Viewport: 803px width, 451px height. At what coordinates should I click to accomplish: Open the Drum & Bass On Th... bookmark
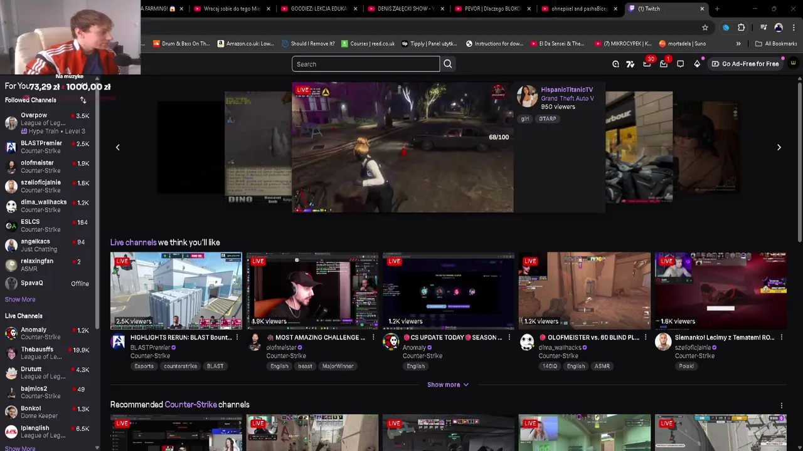click(180, 44)
